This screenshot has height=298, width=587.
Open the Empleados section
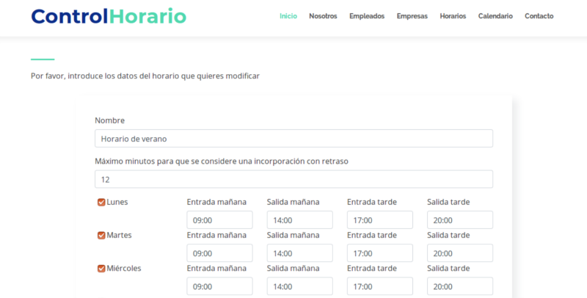click(x=367, y=16)
